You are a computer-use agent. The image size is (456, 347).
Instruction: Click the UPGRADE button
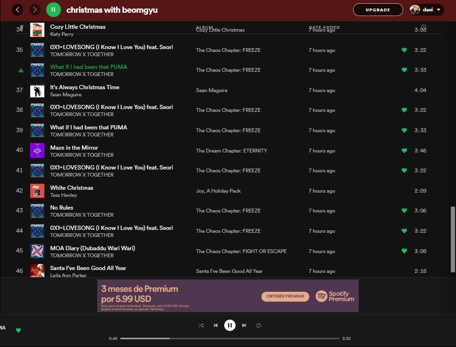378,9
